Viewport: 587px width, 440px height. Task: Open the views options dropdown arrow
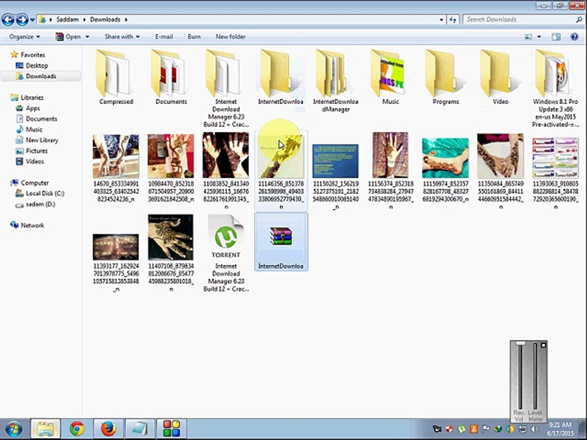(539, 37)
